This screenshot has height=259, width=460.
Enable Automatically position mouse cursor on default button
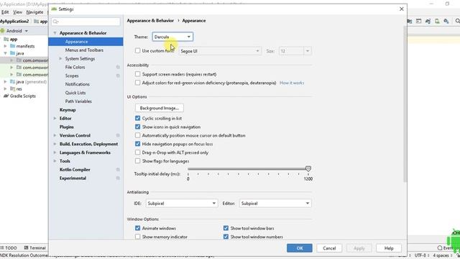137,135
